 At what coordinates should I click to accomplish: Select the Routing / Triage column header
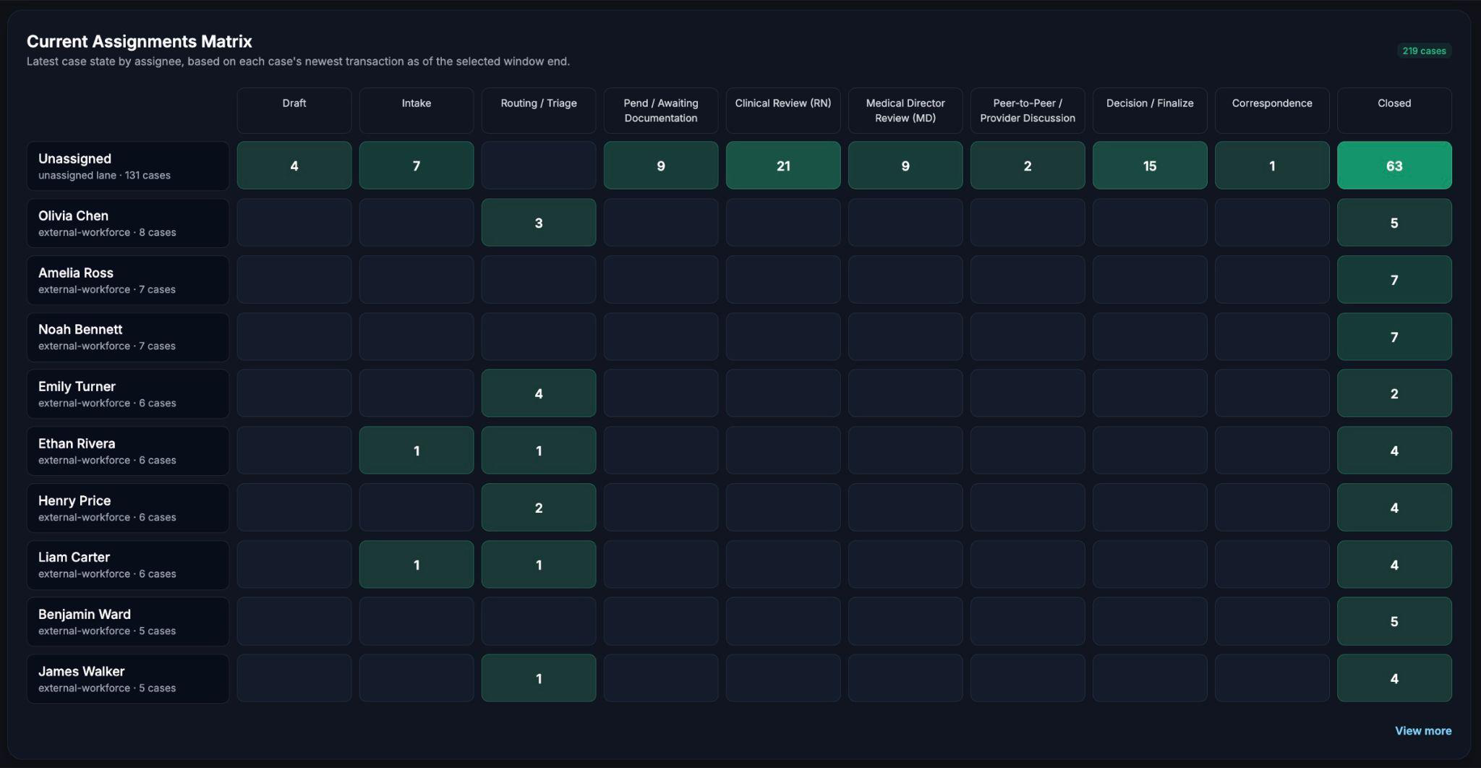pyautogui.click(x=539, y=111)
